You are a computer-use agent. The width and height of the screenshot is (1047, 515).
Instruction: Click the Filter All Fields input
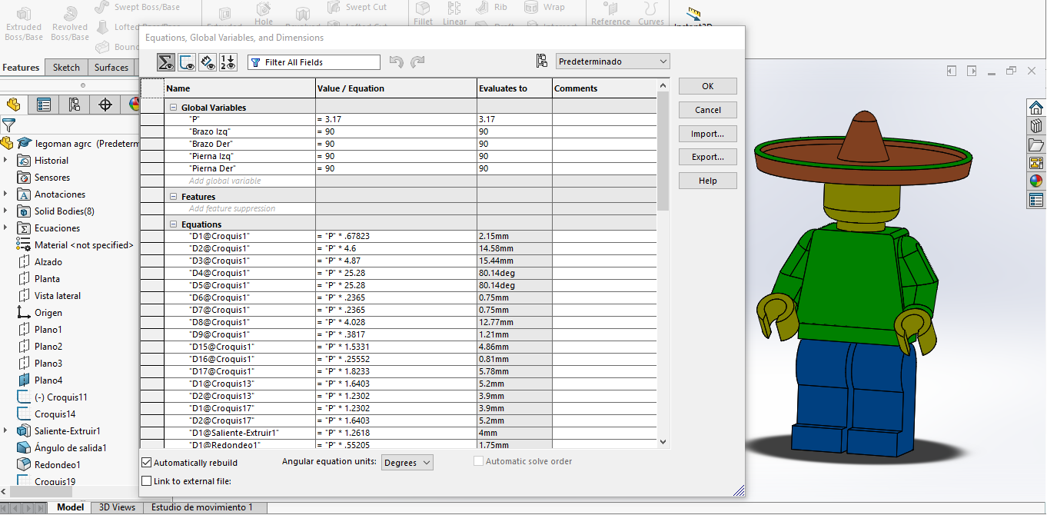(314, 62)
